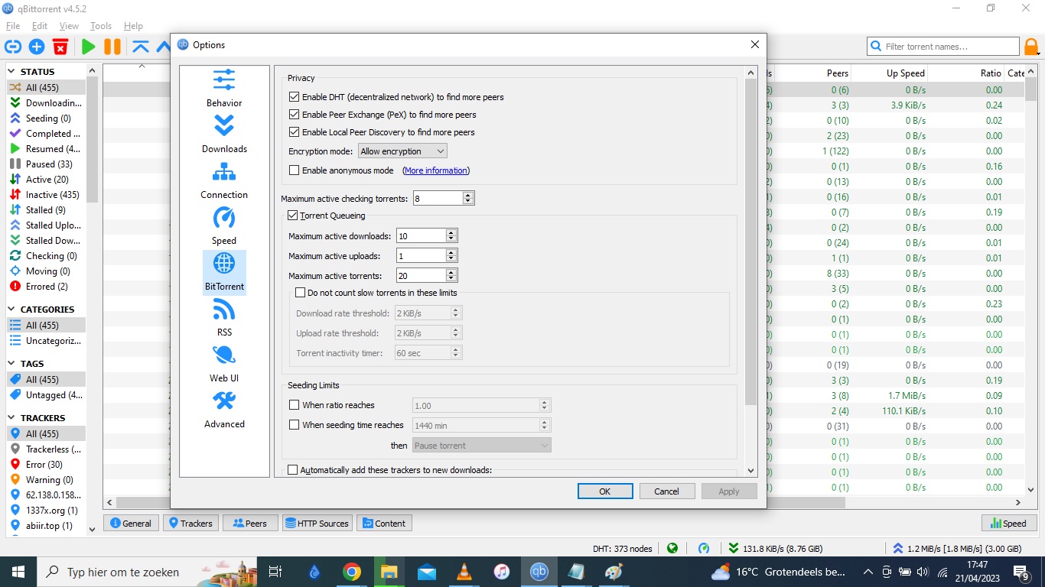Open VLC media player from the taskbar
This screenshot has height=587, width=1045.
[x=464, y=572]
